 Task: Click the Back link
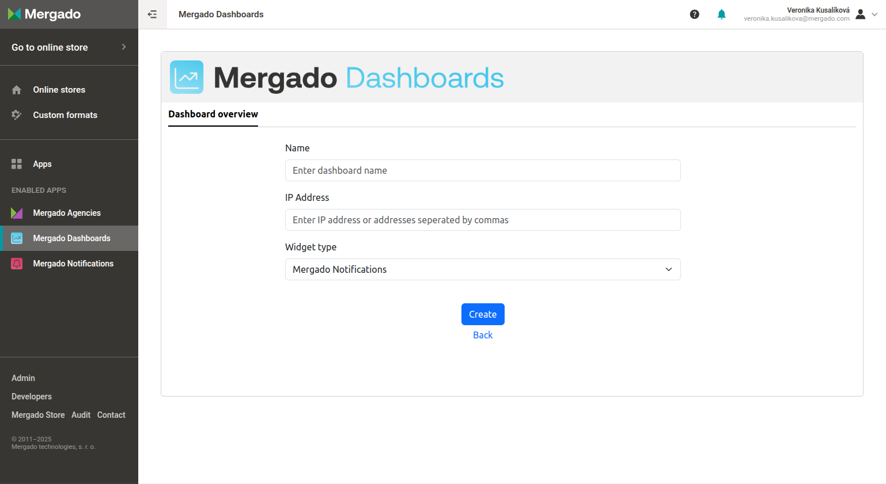[x=483, y=335]
